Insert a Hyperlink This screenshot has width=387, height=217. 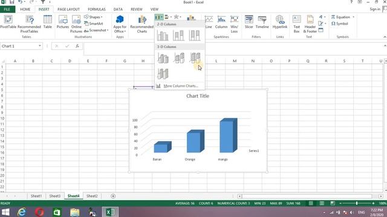[x=280, y=22]
